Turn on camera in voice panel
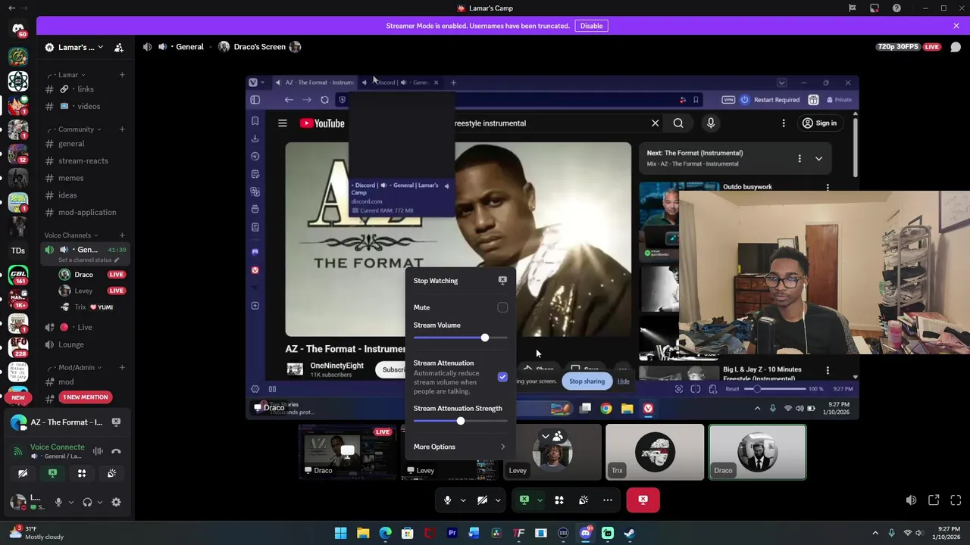 [23, 473]
